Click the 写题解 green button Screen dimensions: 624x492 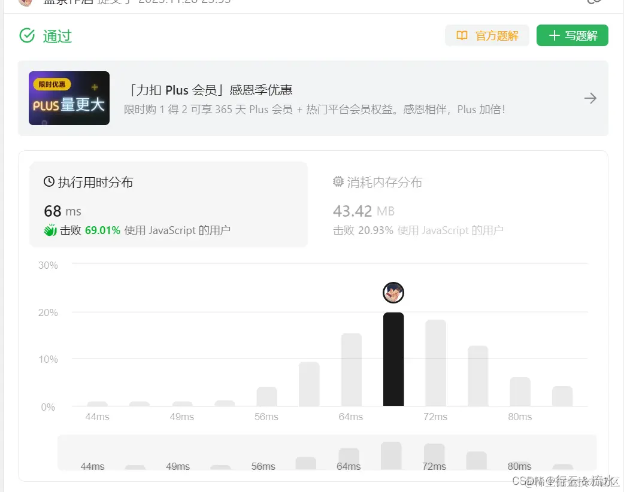coord(572,36)
